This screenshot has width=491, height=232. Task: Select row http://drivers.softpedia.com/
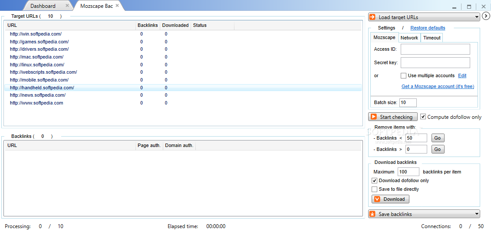(x=183, y=49)
